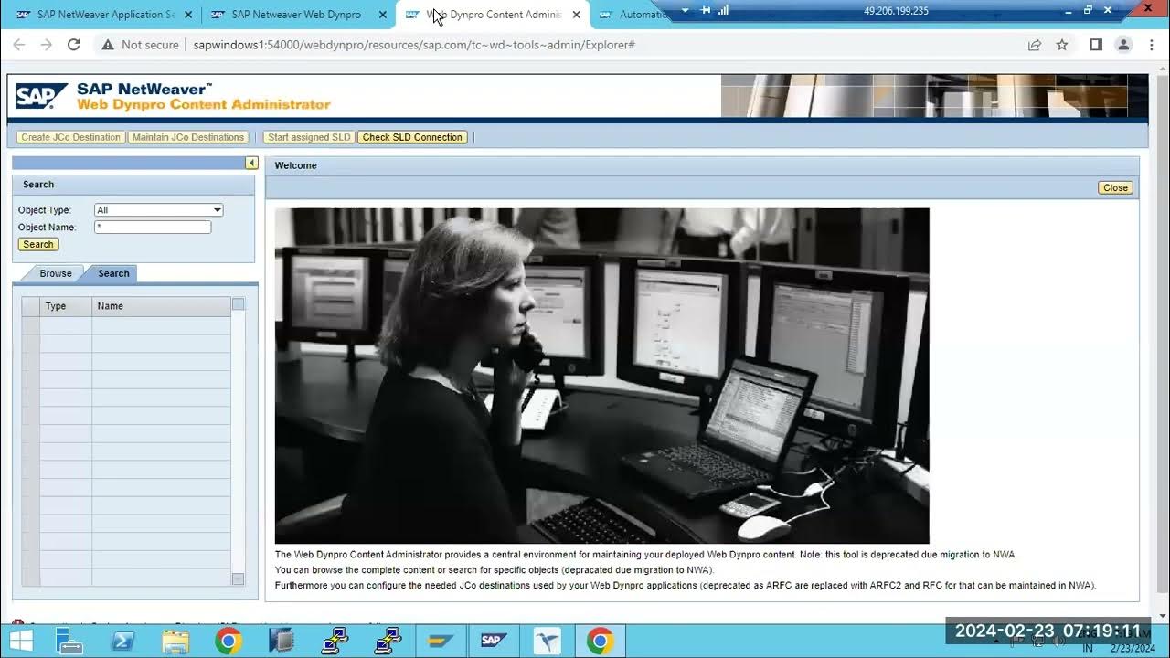
Task: Restore down the remote session from connection bar
Action: coord(1088,10)
